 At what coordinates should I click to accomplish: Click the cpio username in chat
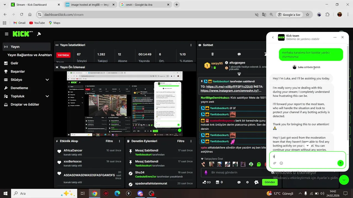(204, 147)
